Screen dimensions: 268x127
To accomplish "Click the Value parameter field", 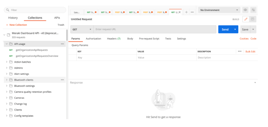I will tap(166, 58).
